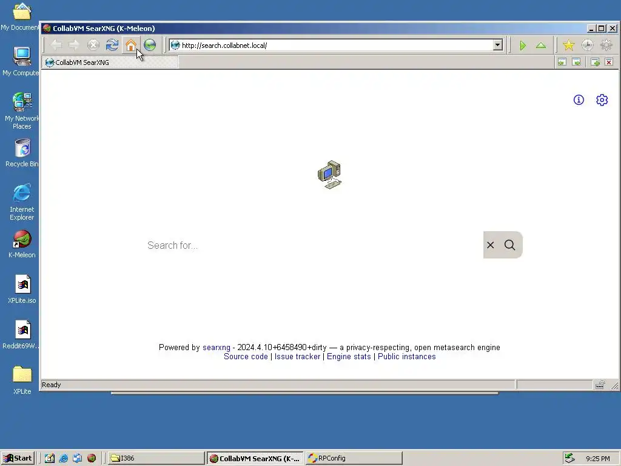
Task: Select the My Network Places desktop icon
Action: point(22,110)
